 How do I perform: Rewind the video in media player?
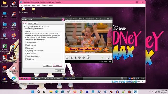(x=76, y=58)
